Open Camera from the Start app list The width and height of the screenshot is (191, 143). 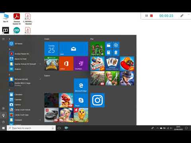(x=25, y=104)
